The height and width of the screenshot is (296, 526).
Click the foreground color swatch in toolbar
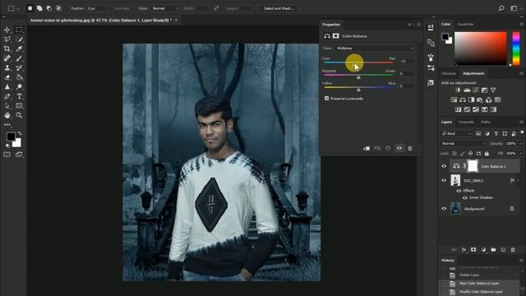(11, 136)
